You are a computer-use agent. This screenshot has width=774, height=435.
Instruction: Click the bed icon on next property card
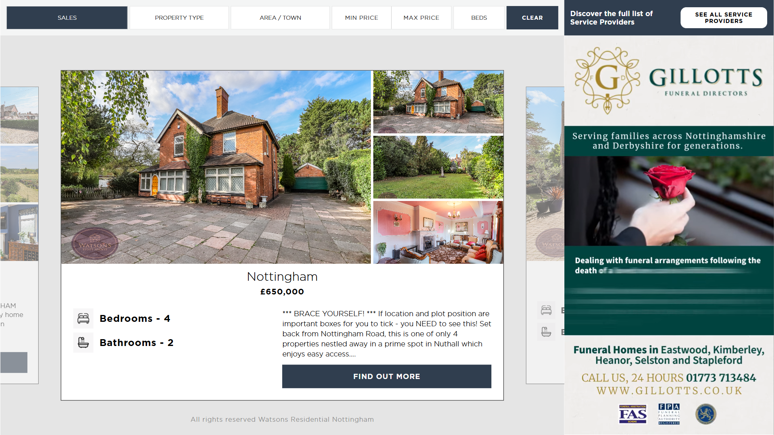(546, 310)
